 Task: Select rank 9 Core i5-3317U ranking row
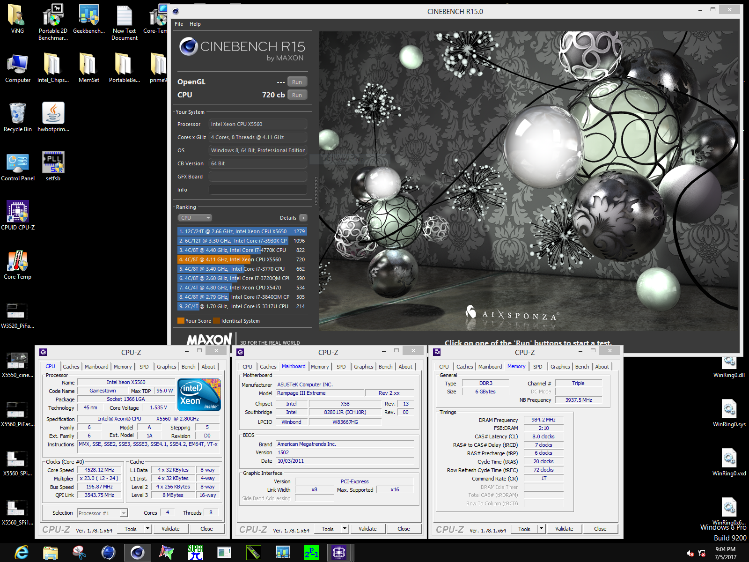tap(242, 306)
